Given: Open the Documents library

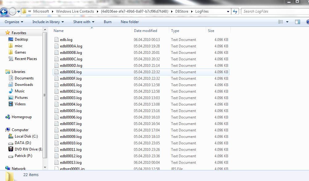Looking at the screenshot, I should tap(24, 78).
